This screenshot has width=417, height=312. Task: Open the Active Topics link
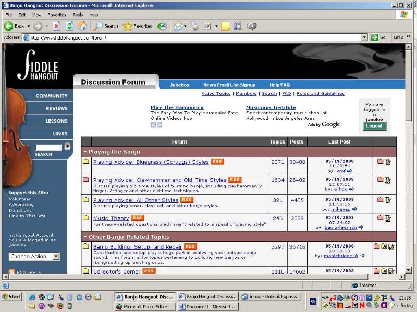216,94
